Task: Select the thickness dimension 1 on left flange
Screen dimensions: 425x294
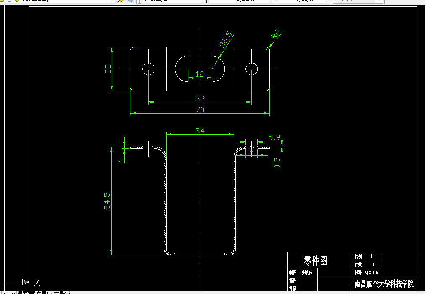Action: point(121,160)
